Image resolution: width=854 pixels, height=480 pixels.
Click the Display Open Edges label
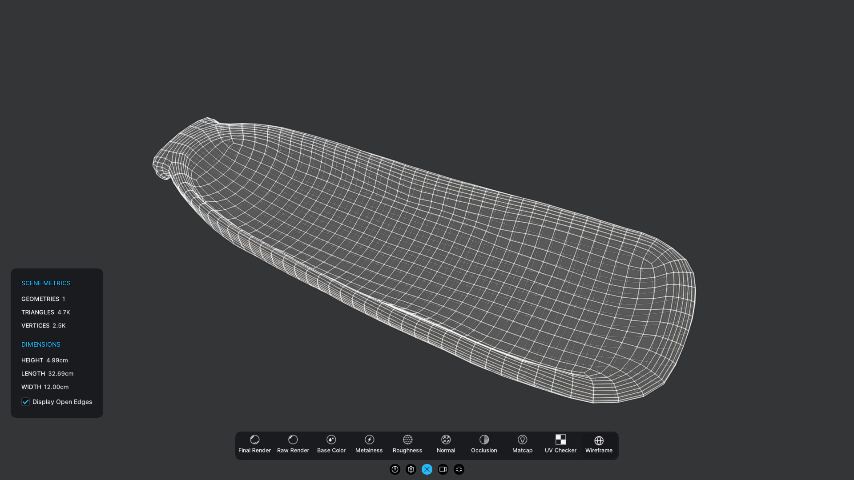pos(62,402)
